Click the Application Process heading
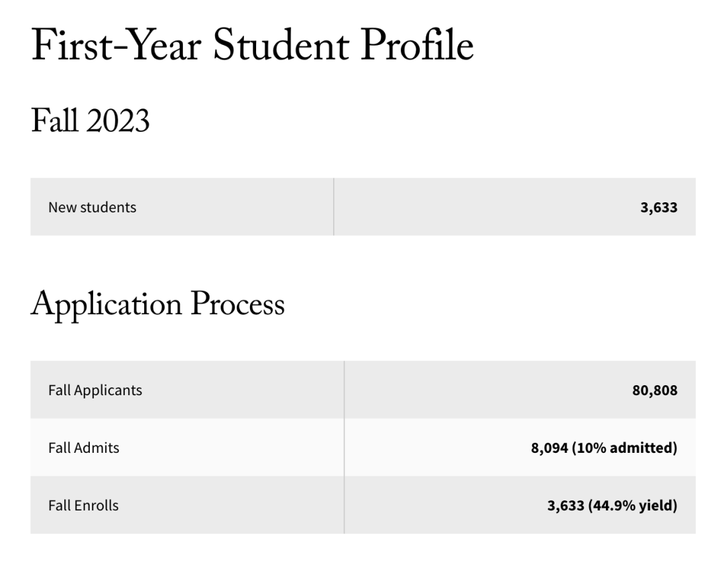The image size is (724, 562). [158, 305]
